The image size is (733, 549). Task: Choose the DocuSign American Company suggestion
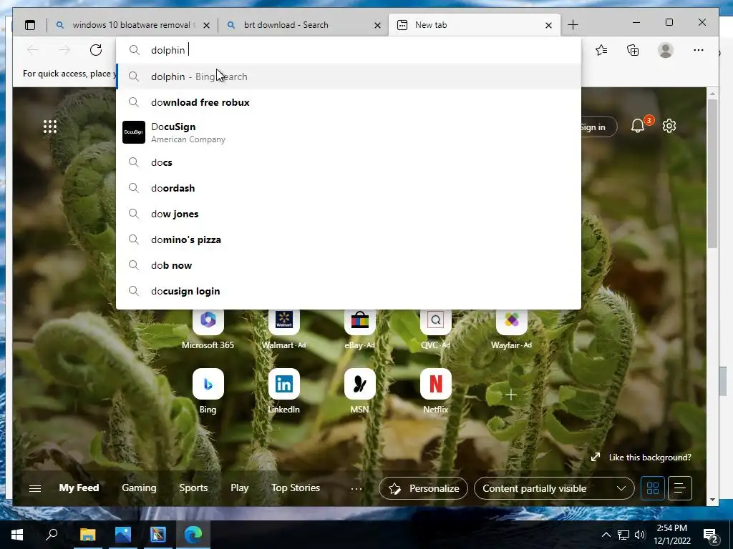click(349, 132)
